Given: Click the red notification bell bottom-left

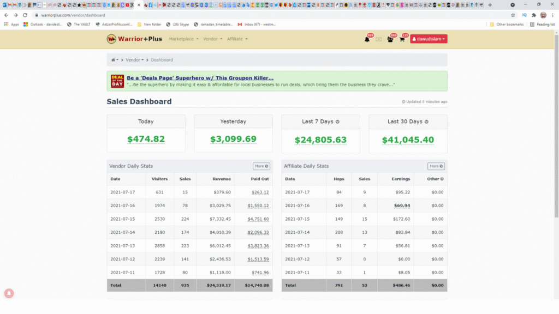Looking at the screenshot, I should click(9, 293).
